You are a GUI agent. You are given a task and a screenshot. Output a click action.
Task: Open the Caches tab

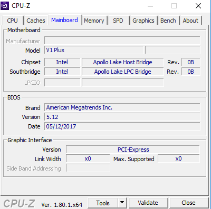36,21
